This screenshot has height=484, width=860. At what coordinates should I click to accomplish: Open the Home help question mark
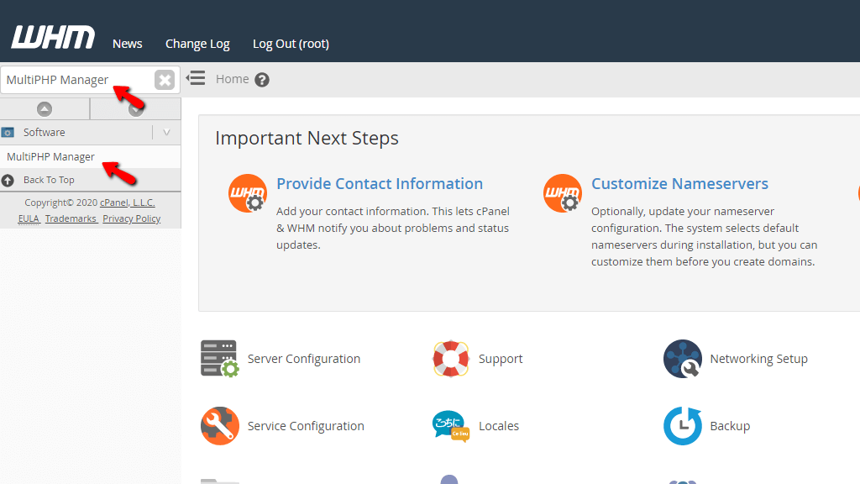[262, 80]
